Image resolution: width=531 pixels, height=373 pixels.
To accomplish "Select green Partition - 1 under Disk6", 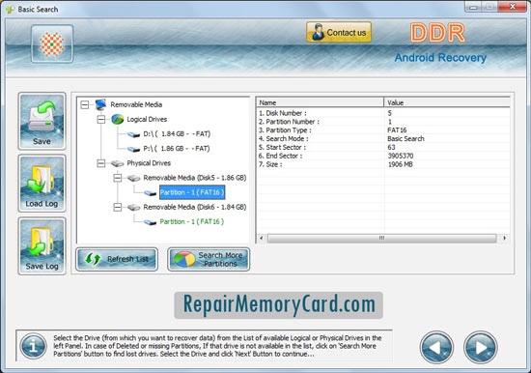I will [x=192, y=221].
